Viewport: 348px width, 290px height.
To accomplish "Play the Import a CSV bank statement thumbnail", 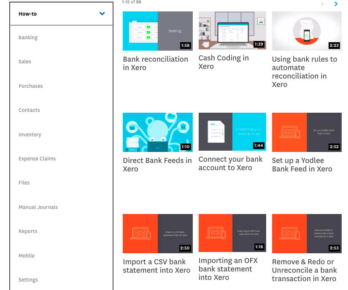I will click(158, 233).
